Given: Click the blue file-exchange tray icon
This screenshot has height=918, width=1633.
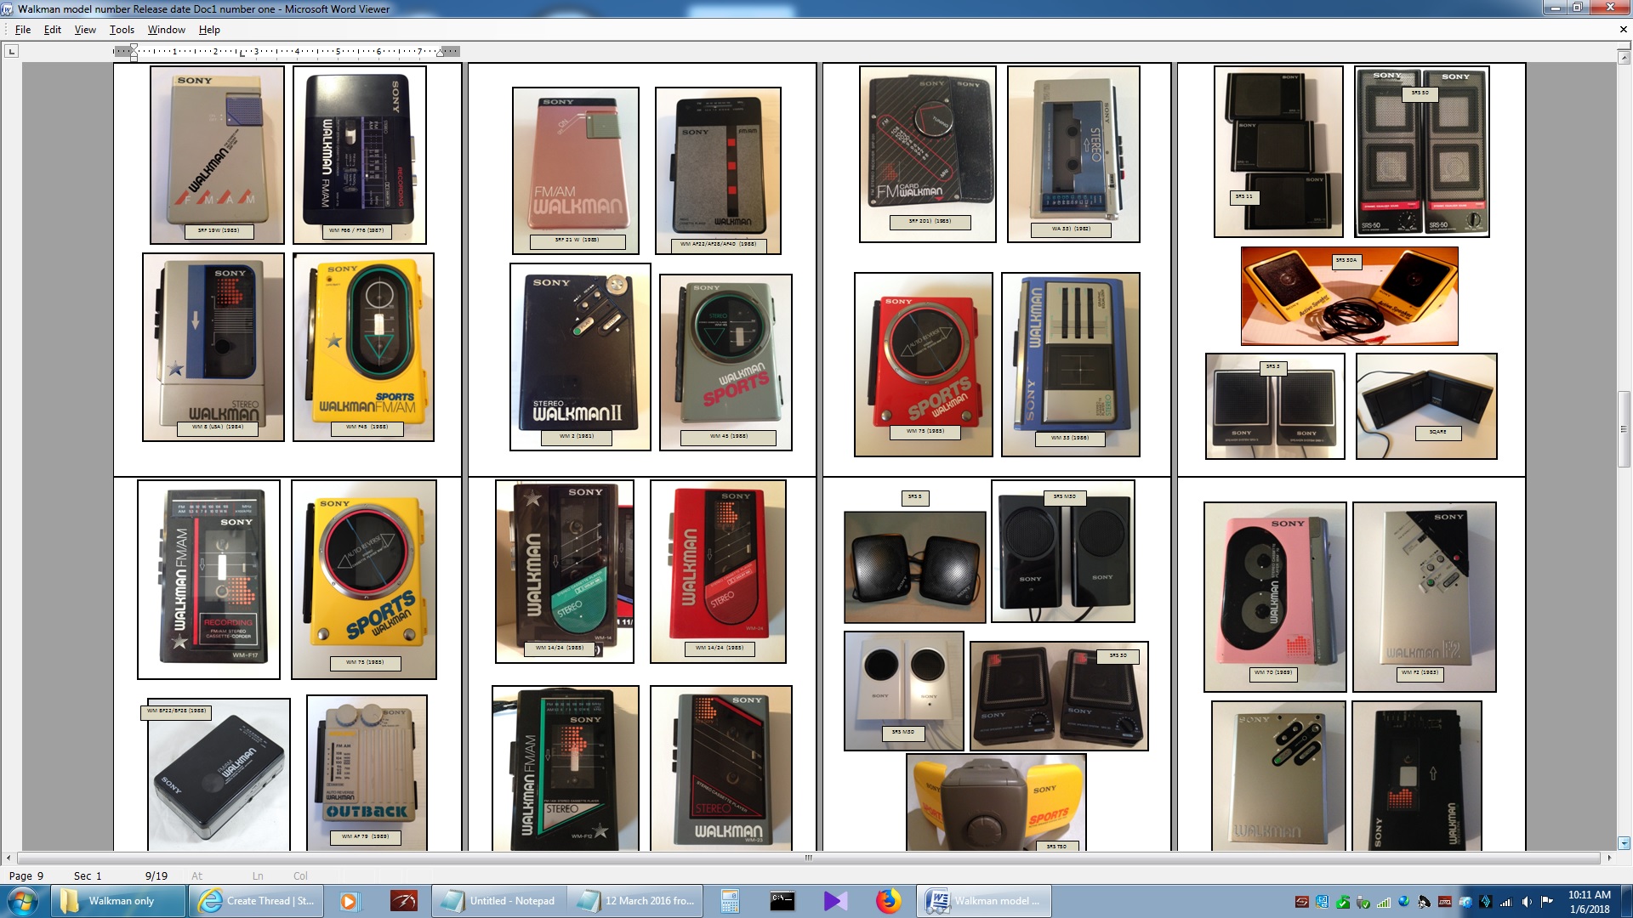Looking at the screenshot, I should [1322, 902].
